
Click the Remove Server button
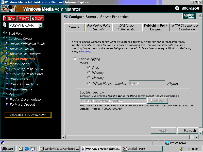[24, 18]
